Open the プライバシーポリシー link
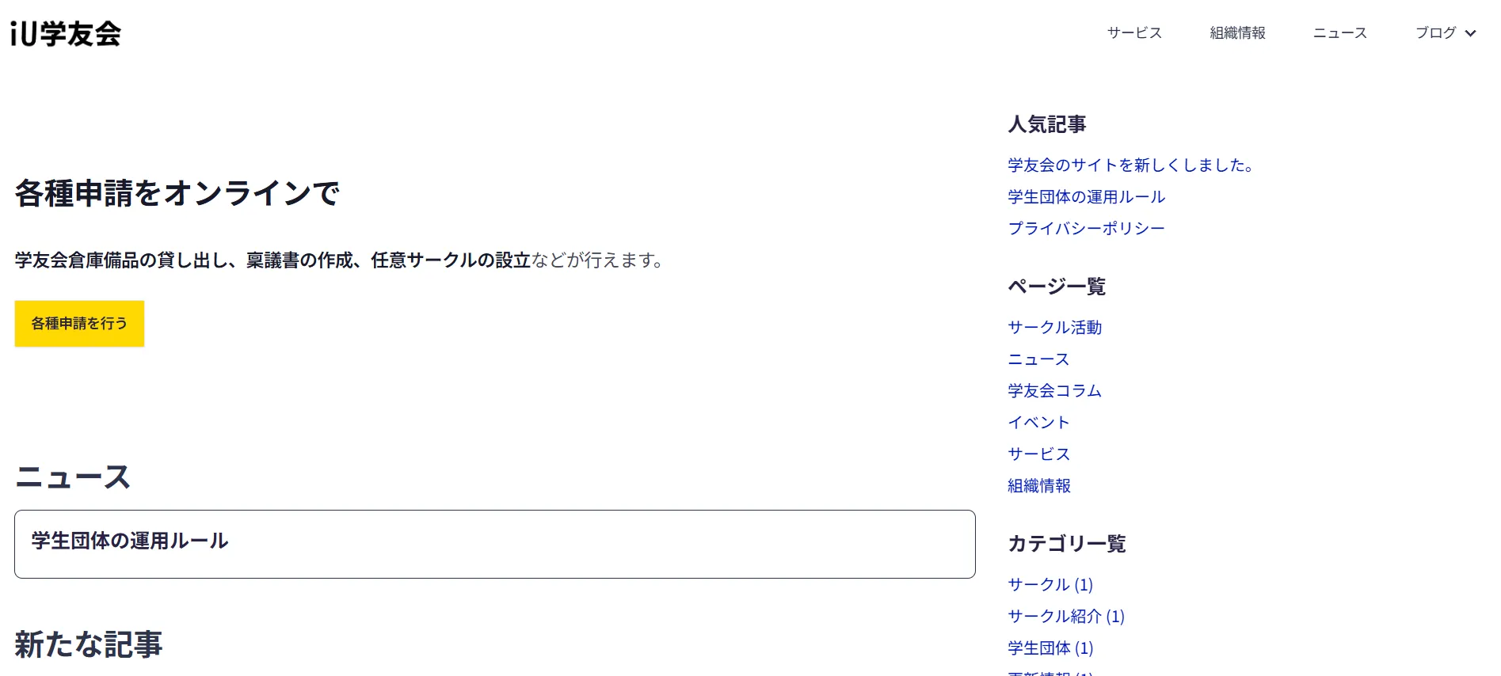 (1086, 229)
